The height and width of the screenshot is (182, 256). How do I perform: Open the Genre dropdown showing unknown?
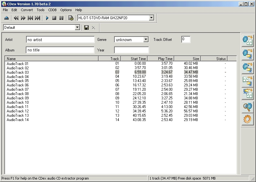click(146, 40)
